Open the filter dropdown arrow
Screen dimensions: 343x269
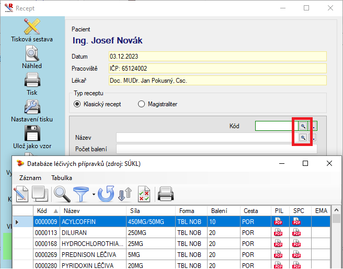point(94,194)
